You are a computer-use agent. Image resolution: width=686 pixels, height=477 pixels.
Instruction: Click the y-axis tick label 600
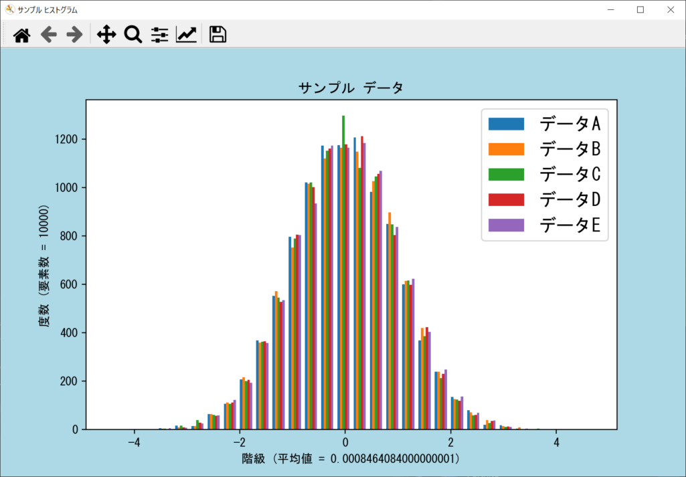[69, 284]
